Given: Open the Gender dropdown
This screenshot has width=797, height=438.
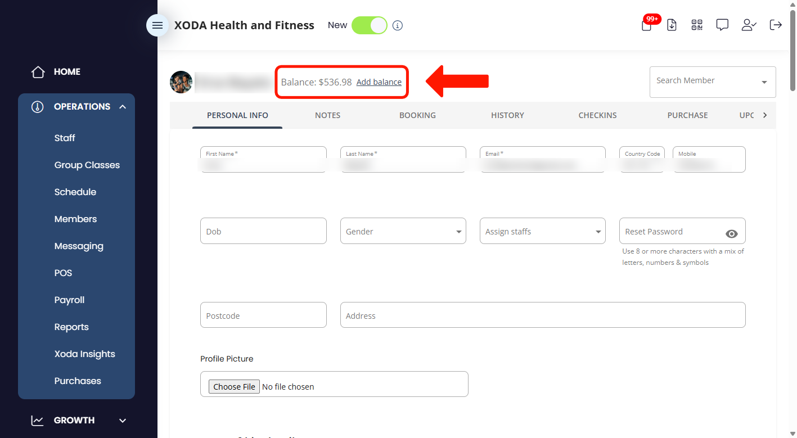Looking at the screenshot, I should pos(403,231).
